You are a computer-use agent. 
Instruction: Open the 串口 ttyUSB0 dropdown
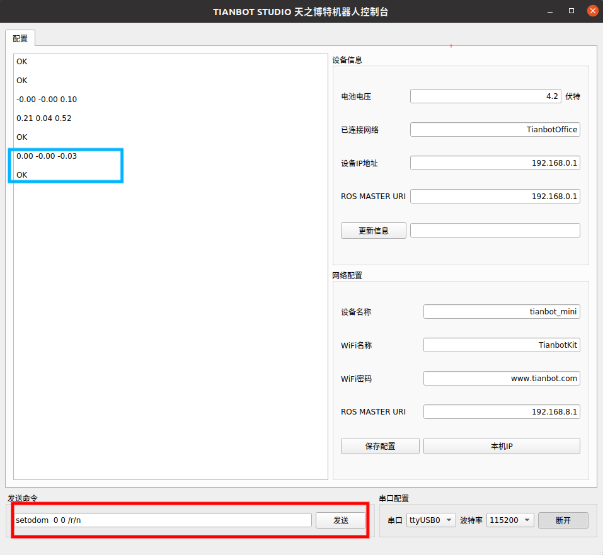coord(431,520)
